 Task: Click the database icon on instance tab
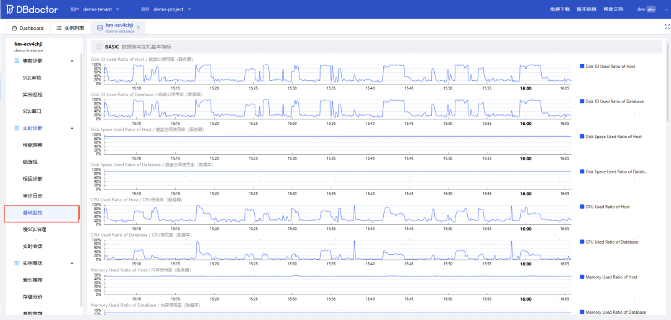100,28
